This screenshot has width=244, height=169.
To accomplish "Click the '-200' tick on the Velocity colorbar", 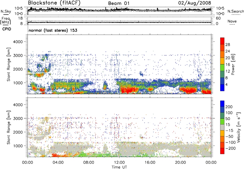I will click(x=230, y=148).
